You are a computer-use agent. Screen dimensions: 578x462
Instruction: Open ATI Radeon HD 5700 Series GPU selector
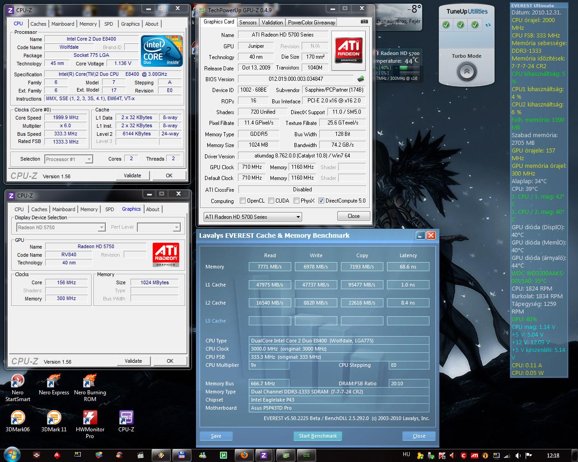(x=252, y=217)
